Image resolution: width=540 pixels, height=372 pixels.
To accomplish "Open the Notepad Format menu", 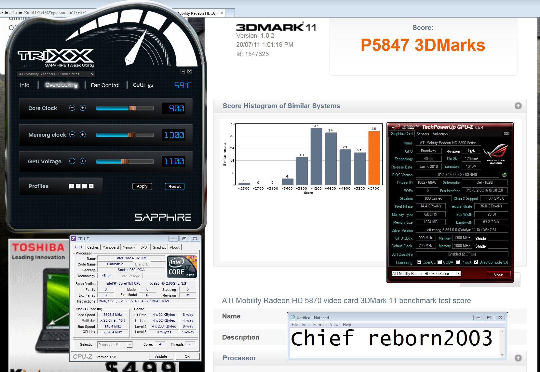I will tap(319, 325).
